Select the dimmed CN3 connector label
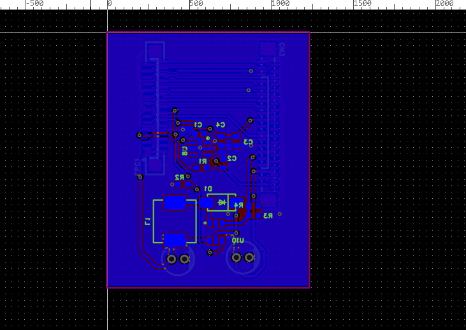Screen dimensions: 466x330 (282, 50)
